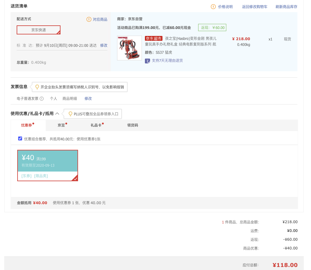Click the lightbulb icon in PLUS coupon tip

70,114
